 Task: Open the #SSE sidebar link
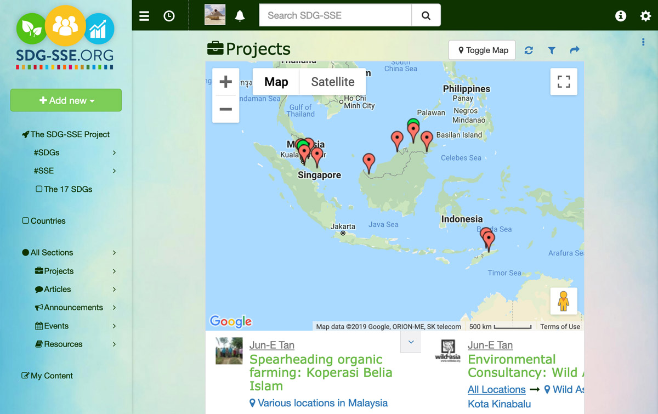tap(44, 171)
